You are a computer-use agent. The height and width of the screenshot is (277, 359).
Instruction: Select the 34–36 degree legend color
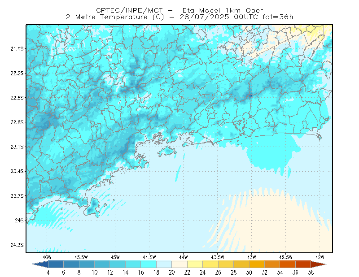288,264
